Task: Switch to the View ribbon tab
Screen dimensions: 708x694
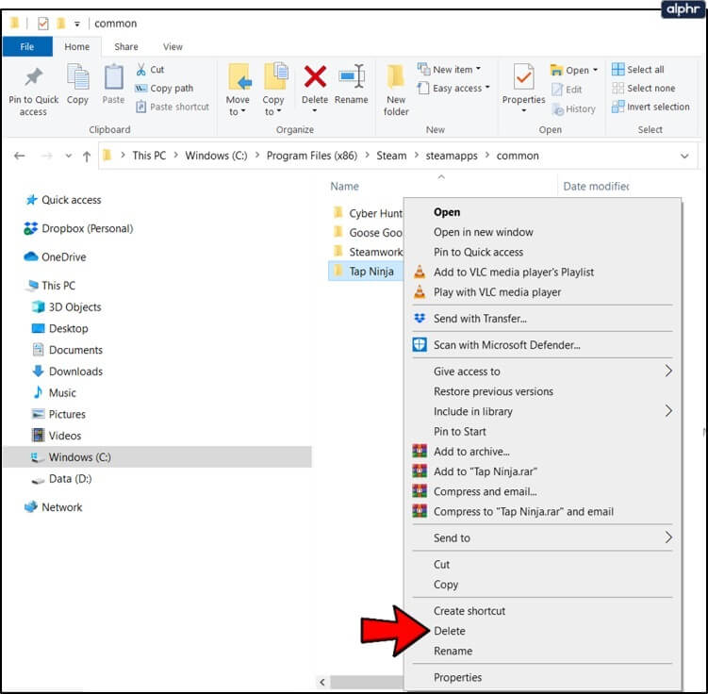Action: point(173,47)
